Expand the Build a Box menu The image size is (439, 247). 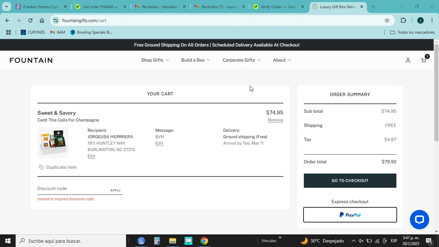(x=196, y=60)
